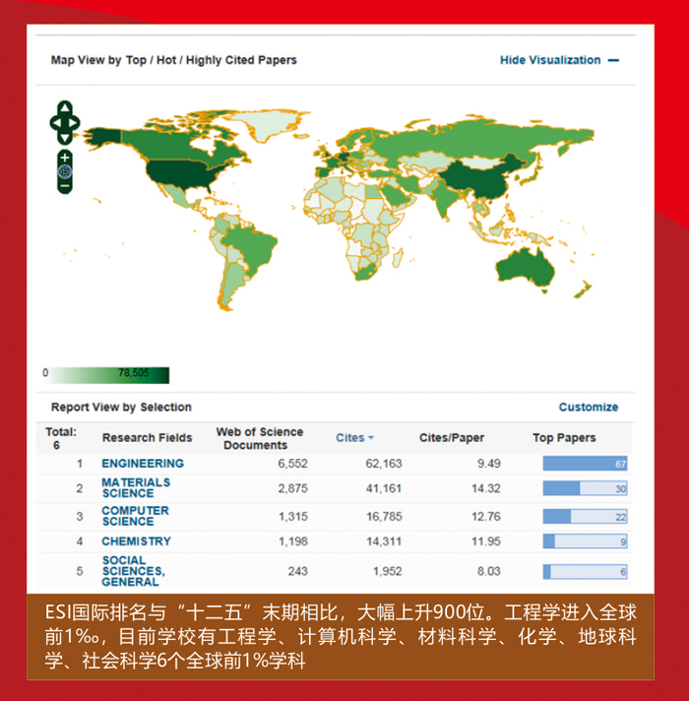The height and width of the screenshot is (701, 689).
Task: Pan the map up with the arrow
Action: (65, 107)
